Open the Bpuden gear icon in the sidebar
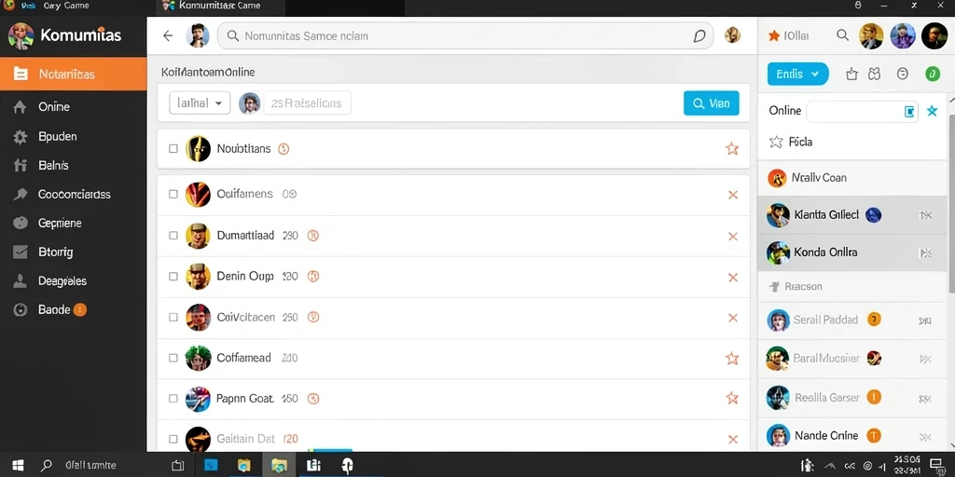Viewport: 955px width, 477px height. click(x=21, y=137)
